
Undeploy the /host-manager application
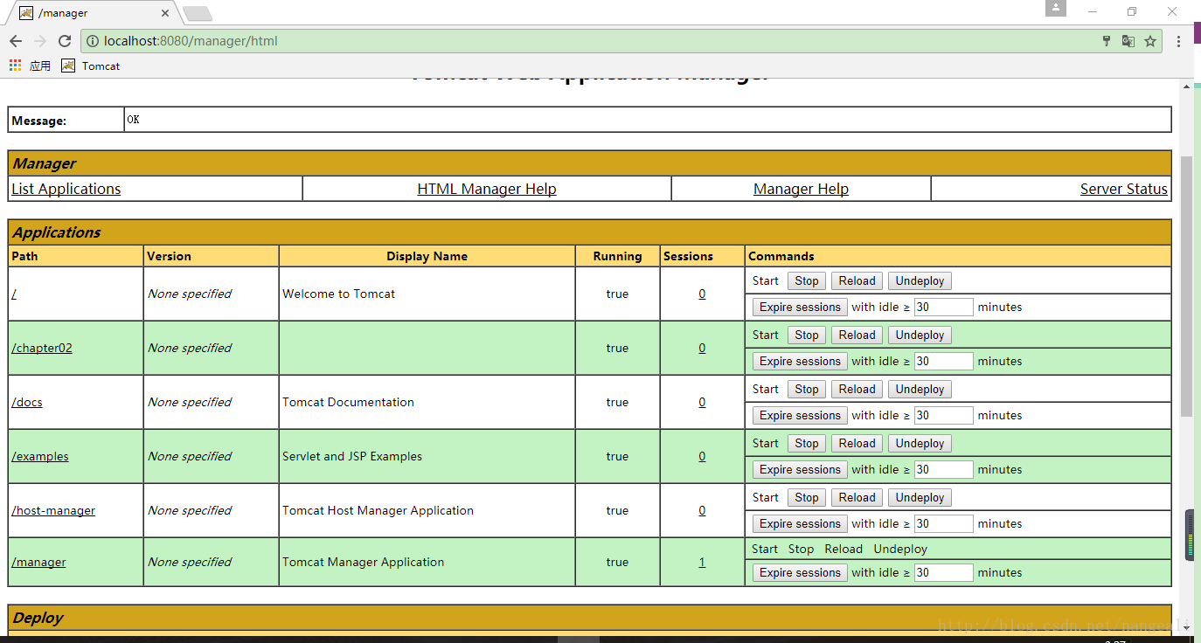click(920, 497)
